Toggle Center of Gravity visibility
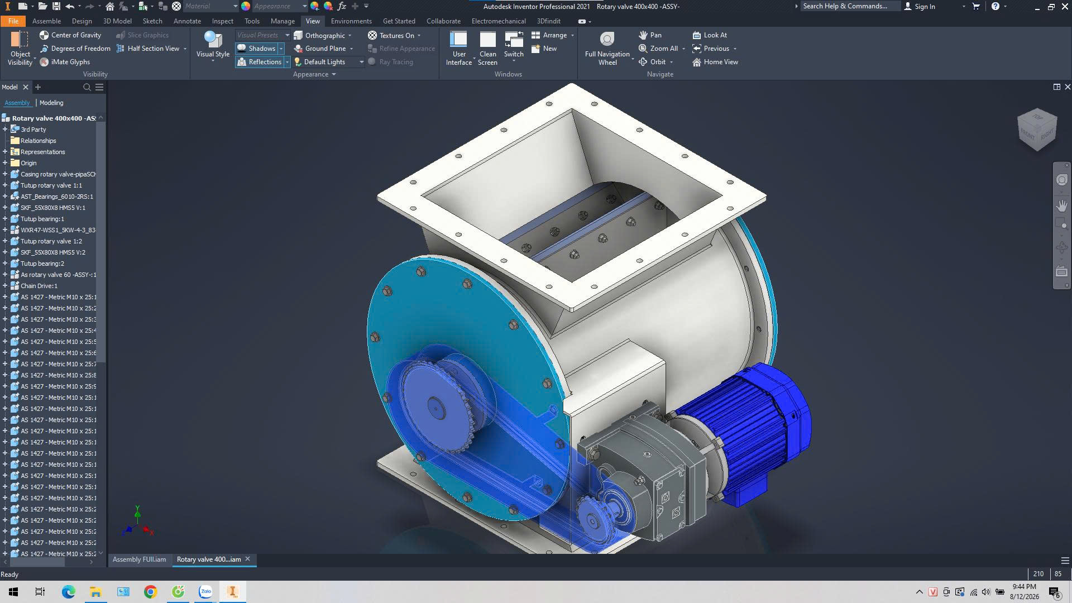The height and width of the screenshot is (603, 1072). pos(70,35)
